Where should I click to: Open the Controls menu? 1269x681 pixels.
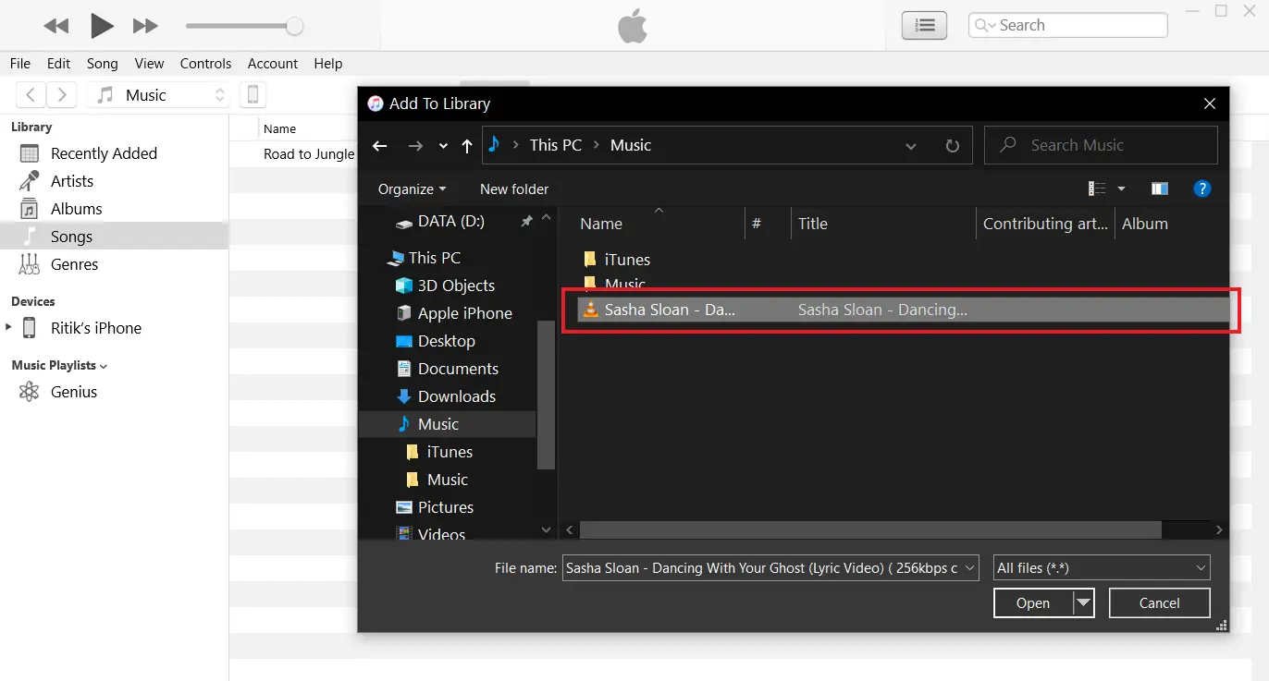click(x=205, y=64)
